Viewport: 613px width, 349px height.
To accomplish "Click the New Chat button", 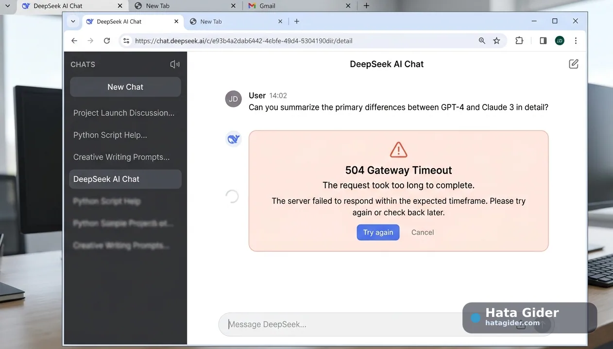I will 125,87.
